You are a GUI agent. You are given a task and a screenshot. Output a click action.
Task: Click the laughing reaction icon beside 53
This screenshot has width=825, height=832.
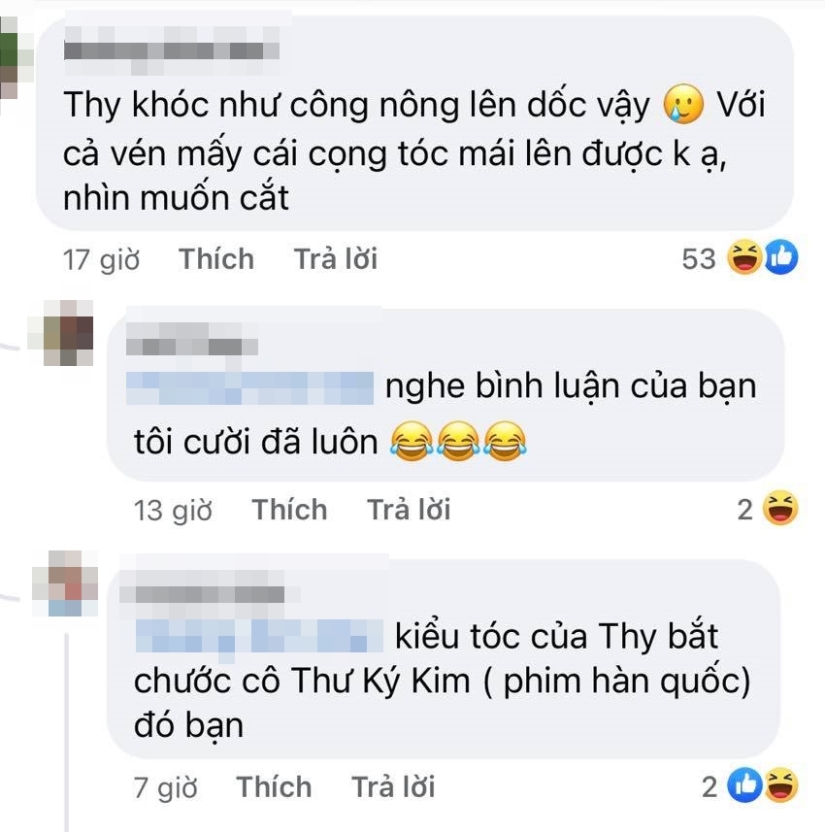[x=744, y=257]
